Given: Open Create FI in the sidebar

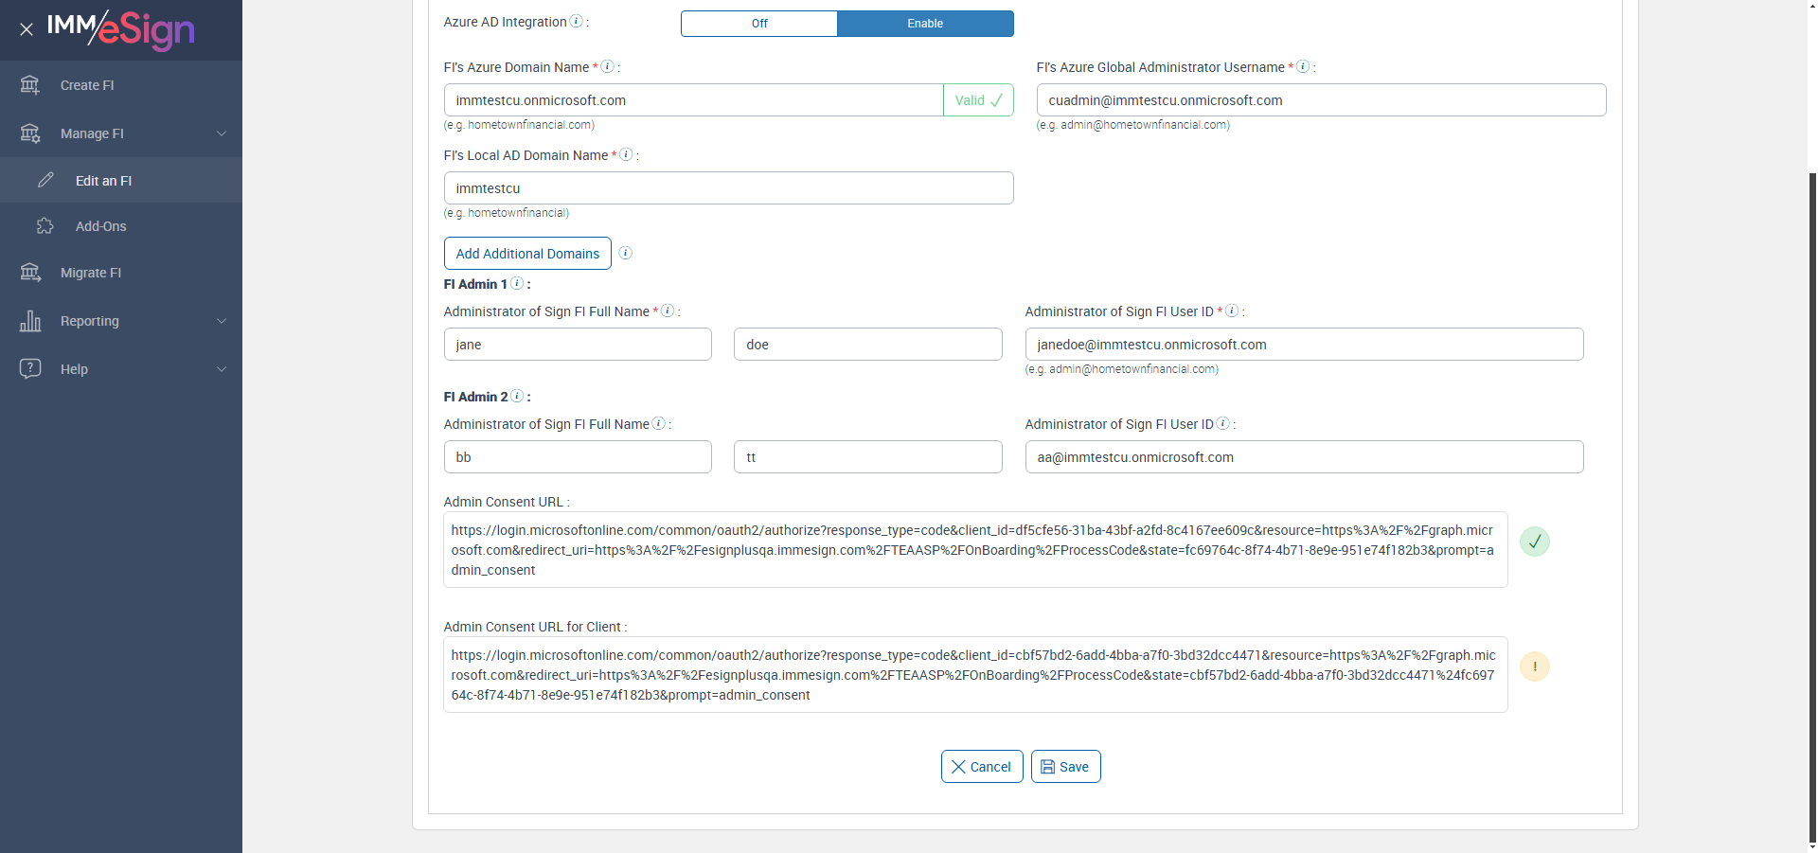Looking at the screenshot, I should [87, 85].
